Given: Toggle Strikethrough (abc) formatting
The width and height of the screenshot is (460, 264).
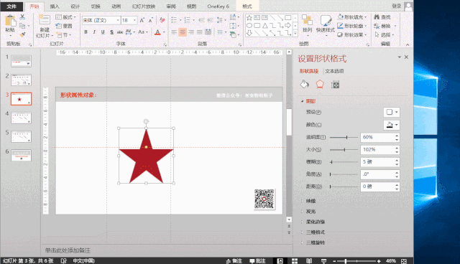Looking at the screenshot, I should point(120,32).
